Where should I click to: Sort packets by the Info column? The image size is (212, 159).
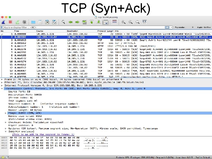click(163, 31)
